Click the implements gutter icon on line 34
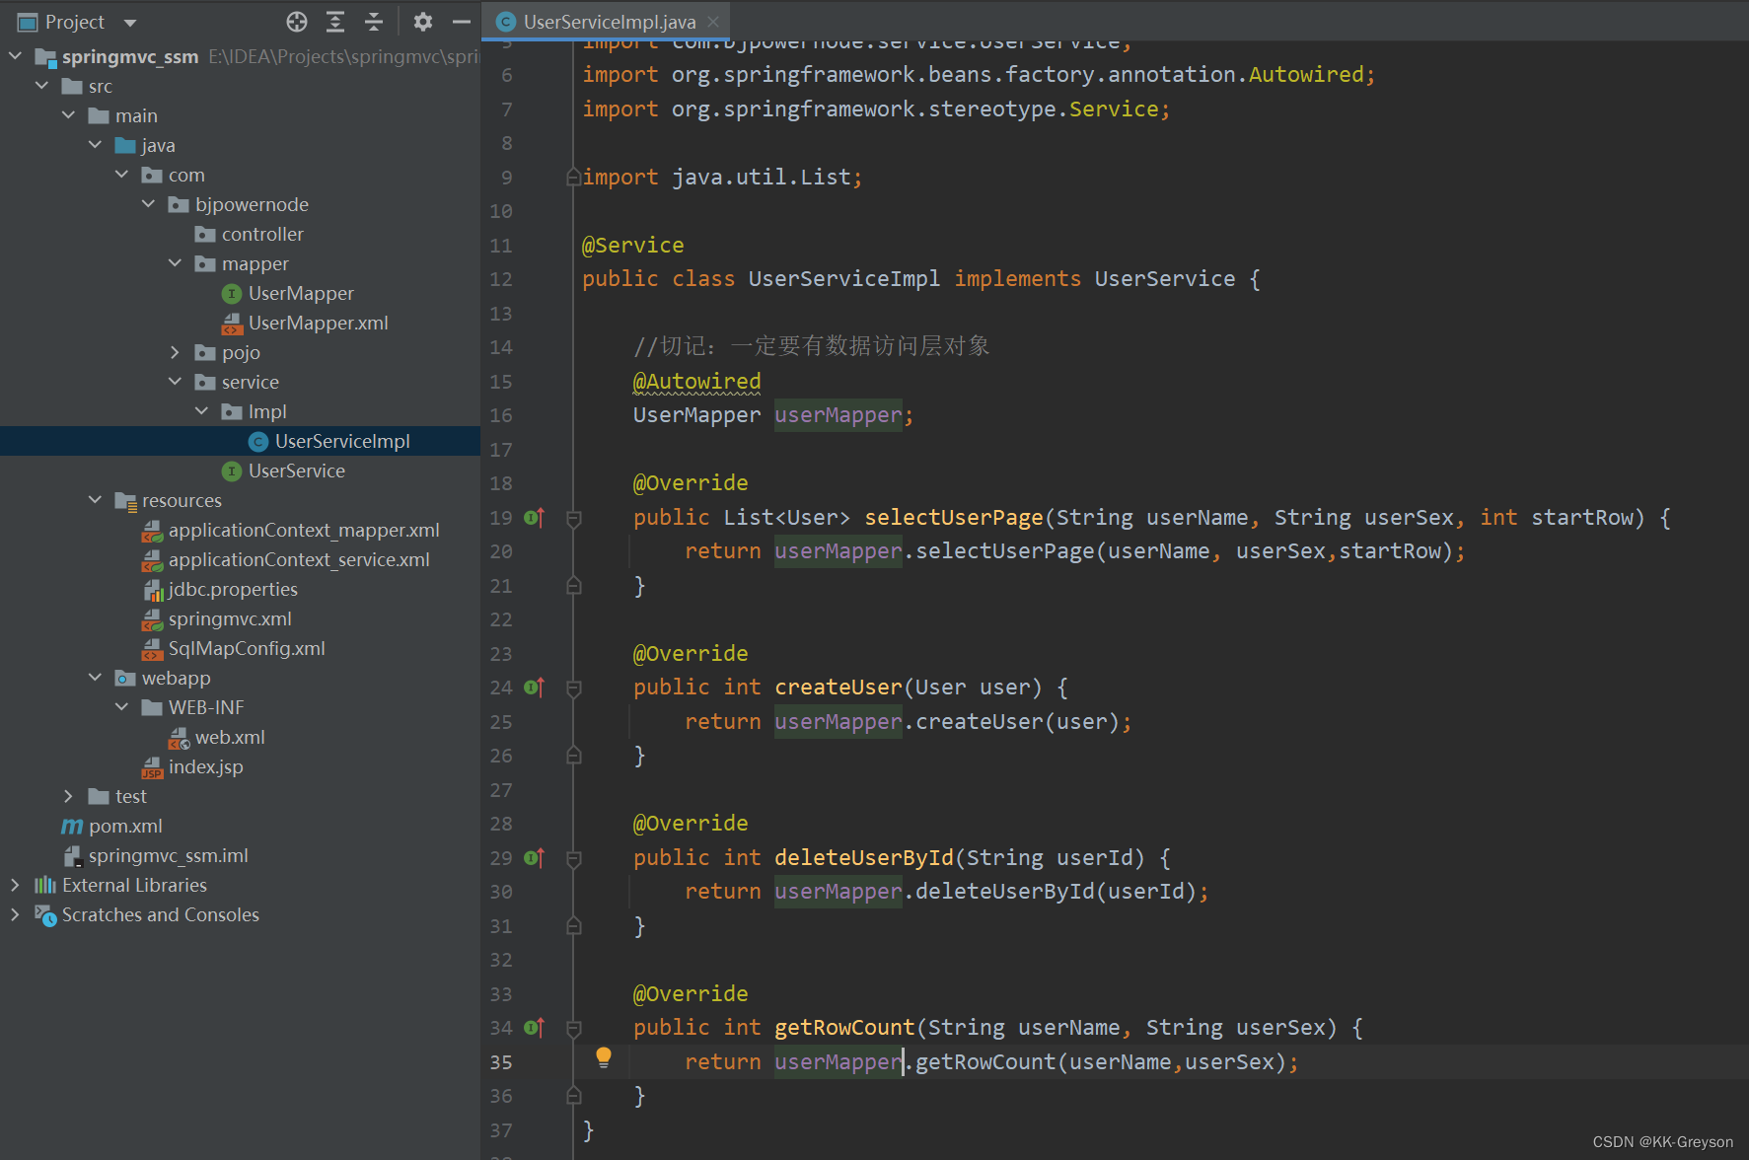The image size is (1749, 1160). pyautogui.click(x=535, y=1028)
